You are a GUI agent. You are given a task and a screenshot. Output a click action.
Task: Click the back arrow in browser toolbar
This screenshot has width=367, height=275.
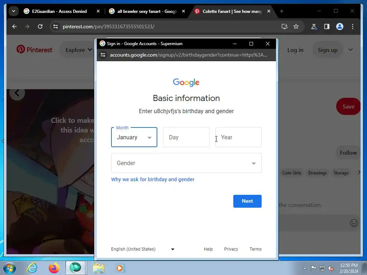(14, 26)
